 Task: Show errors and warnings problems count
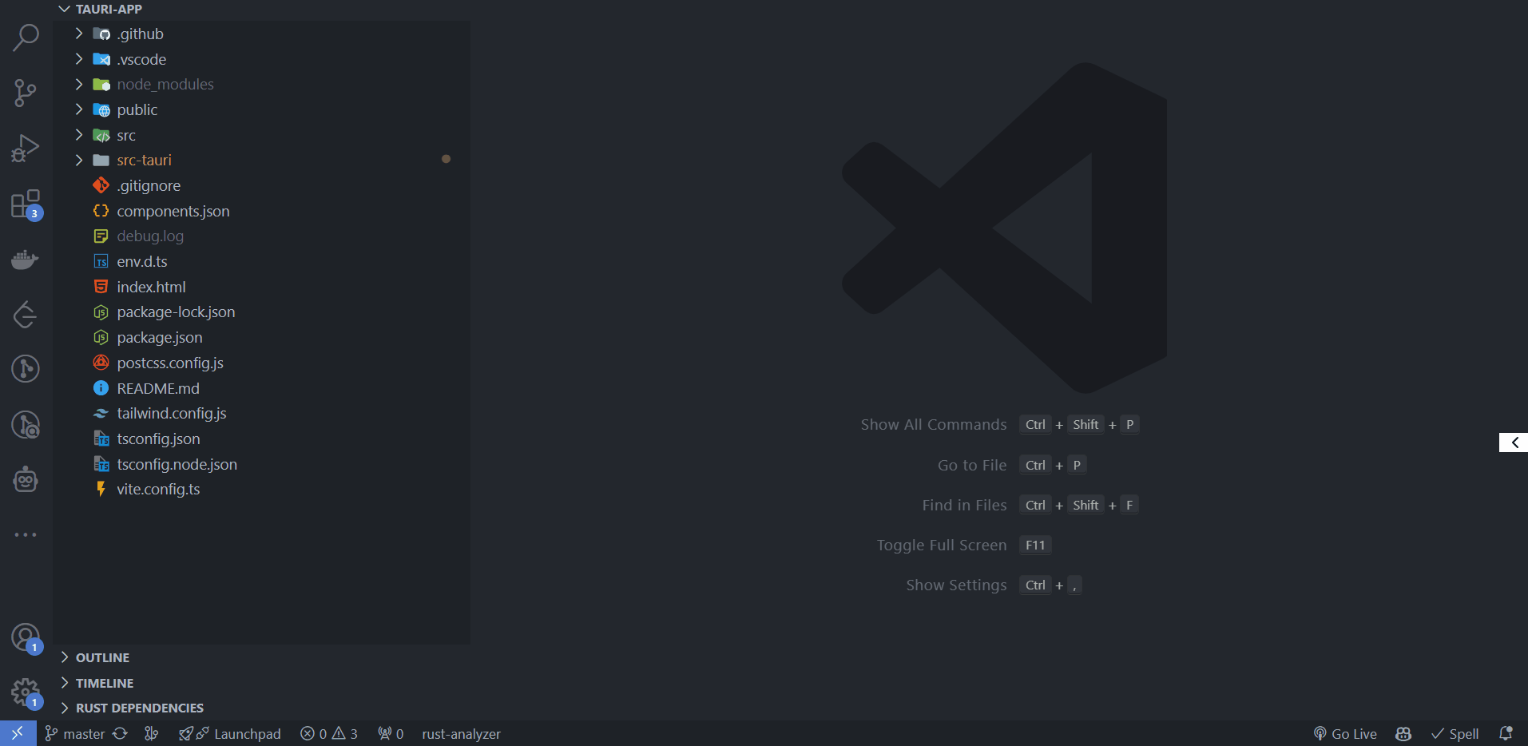329,734
